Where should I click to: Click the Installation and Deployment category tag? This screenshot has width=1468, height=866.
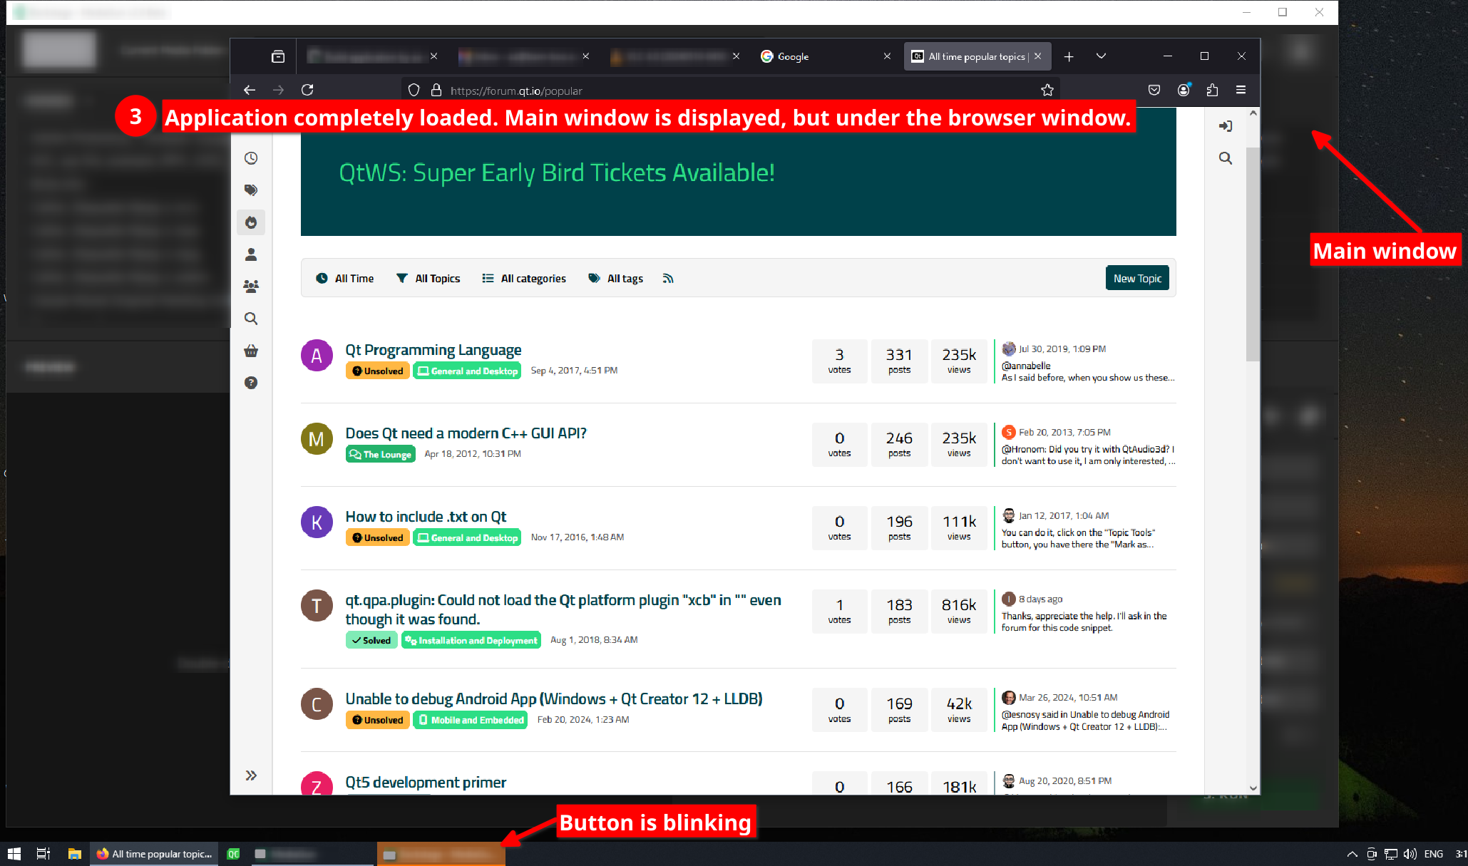[x=471, y=641]
